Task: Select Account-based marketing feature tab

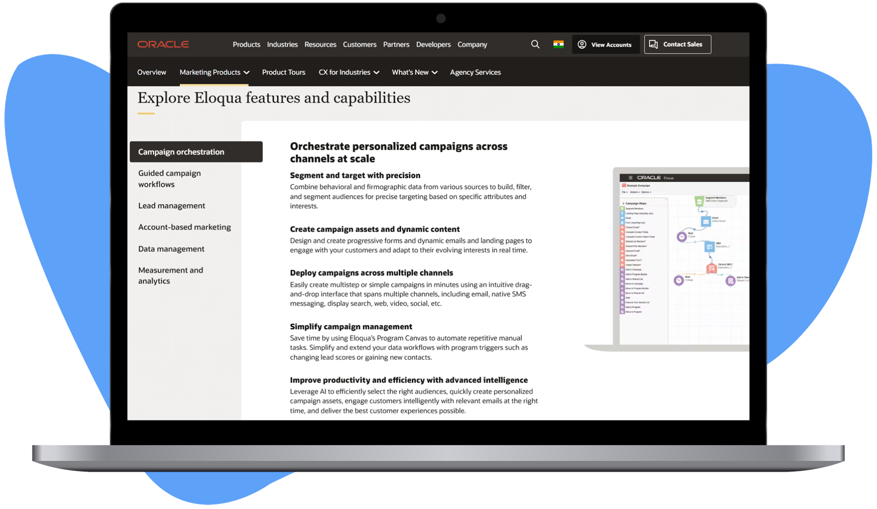Action: point(184,227)
